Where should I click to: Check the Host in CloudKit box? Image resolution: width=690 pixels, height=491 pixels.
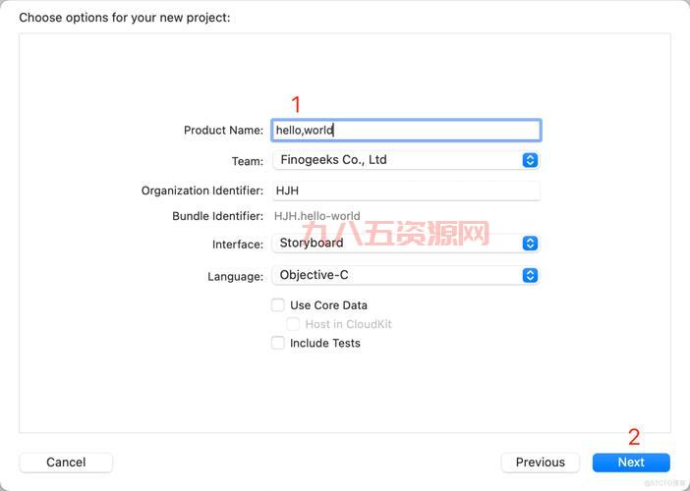point(293,324)
